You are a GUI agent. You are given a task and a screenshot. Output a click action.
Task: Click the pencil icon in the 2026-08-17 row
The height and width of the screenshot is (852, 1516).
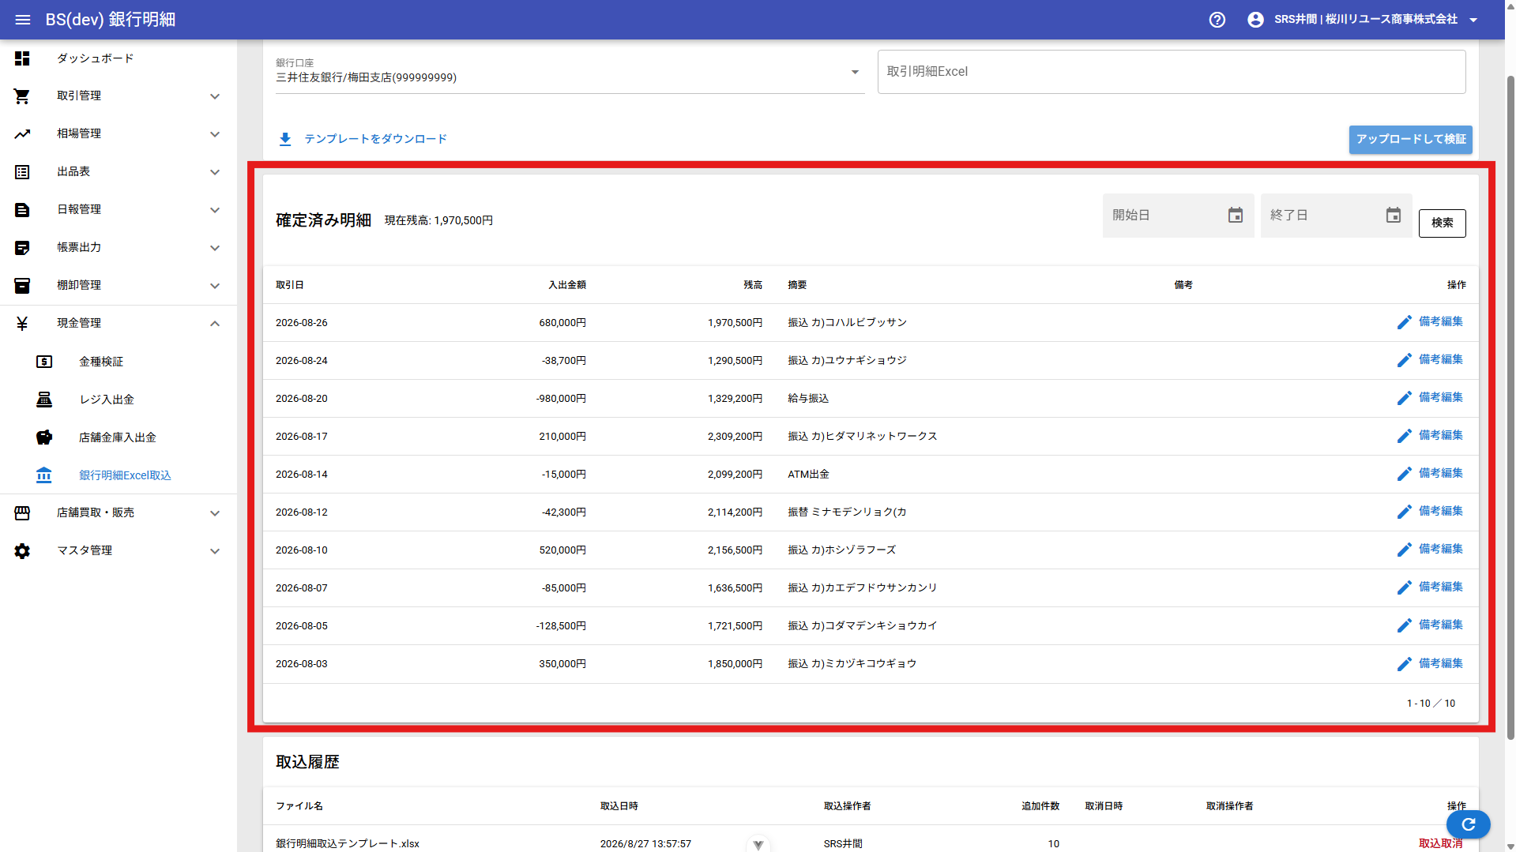pos(1404,436)
